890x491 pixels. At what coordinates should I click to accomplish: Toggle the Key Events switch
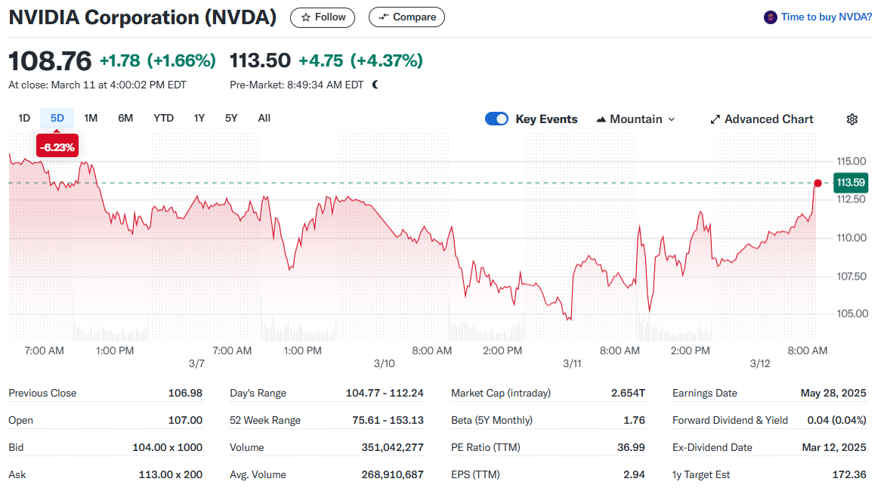(496, 119)
